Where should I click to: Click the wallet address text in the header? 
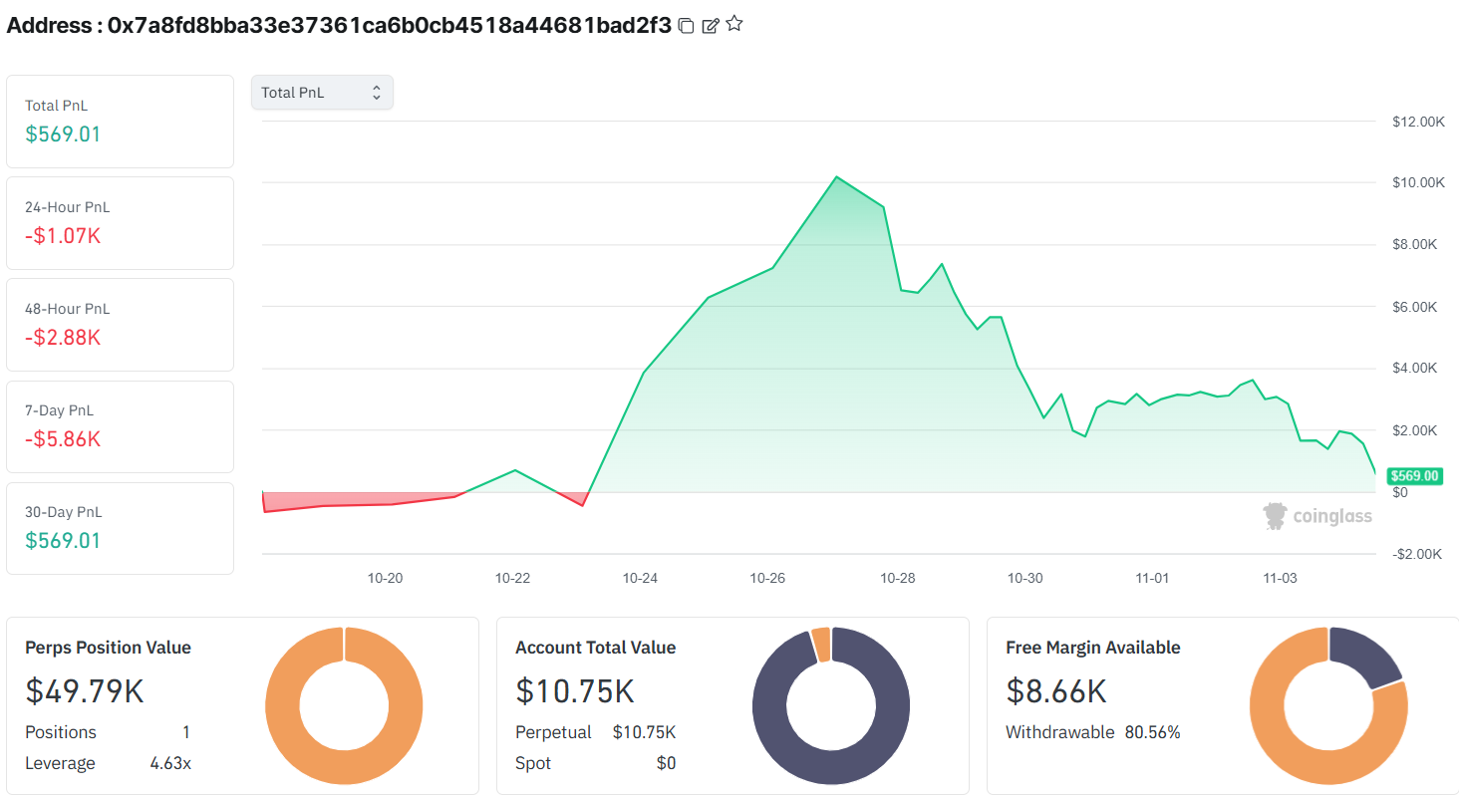(x=389, y=26)
